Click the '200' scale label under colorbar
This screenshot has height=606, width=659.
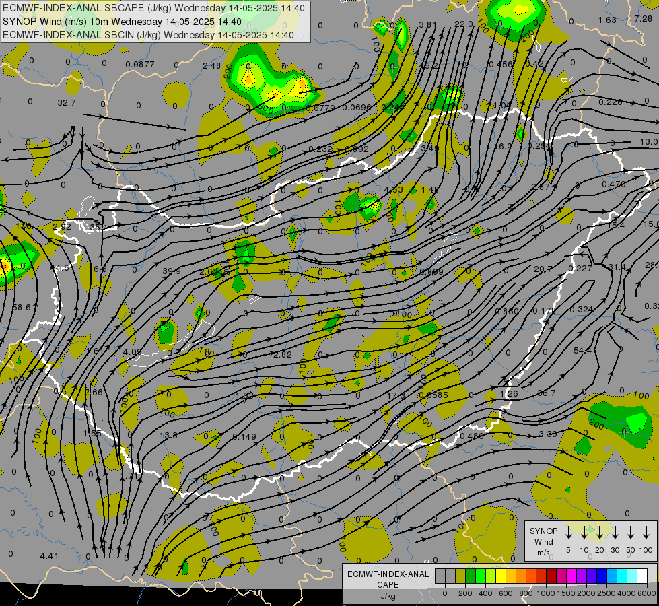(x=465, y=593)
